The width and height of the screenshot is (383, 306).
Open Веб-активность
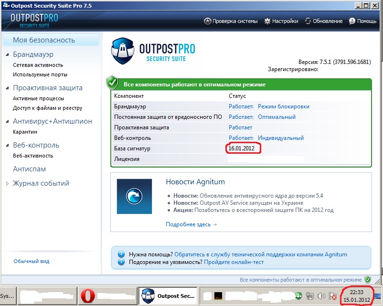tap(33, 156)
